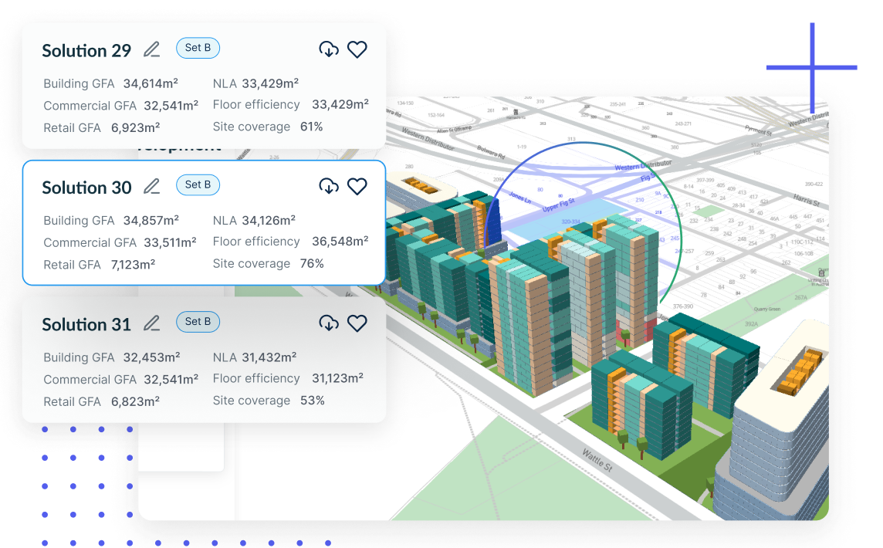Click the edit pencil next to Solution 29
Screen dimensions: 883x548
pos(152,49)
